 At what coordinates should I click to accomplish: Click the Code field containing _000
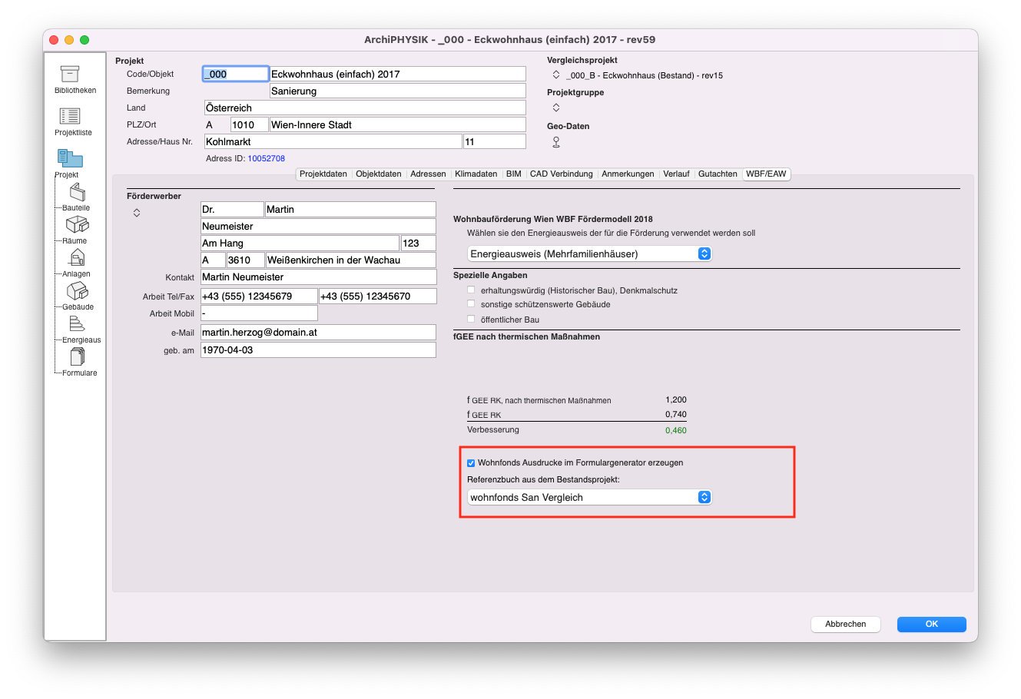point(235,74)
